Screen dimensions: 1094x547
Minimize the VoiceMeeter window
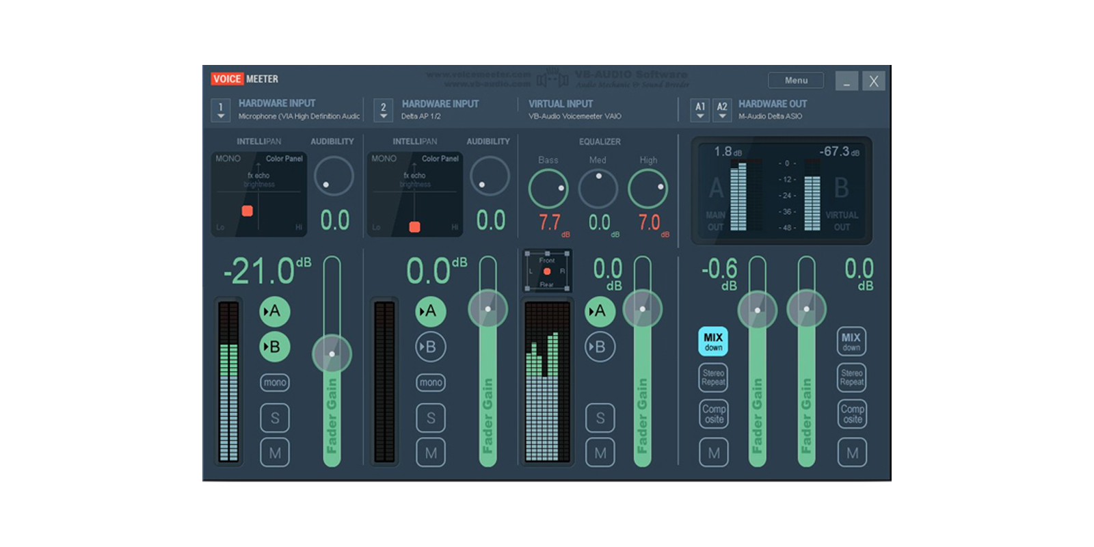[846, 81]
